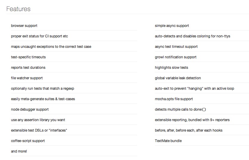Select maps uncaught exceptions feature item
Viewport: 249px width, 160px height.
click(x=51, y=47)
